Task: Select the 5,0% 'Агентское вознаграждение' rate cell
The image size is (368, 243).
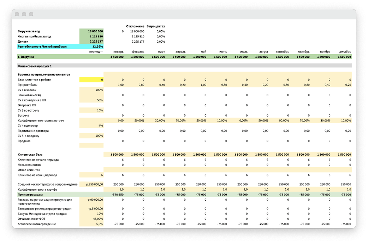Action: [x=91, y=224]
